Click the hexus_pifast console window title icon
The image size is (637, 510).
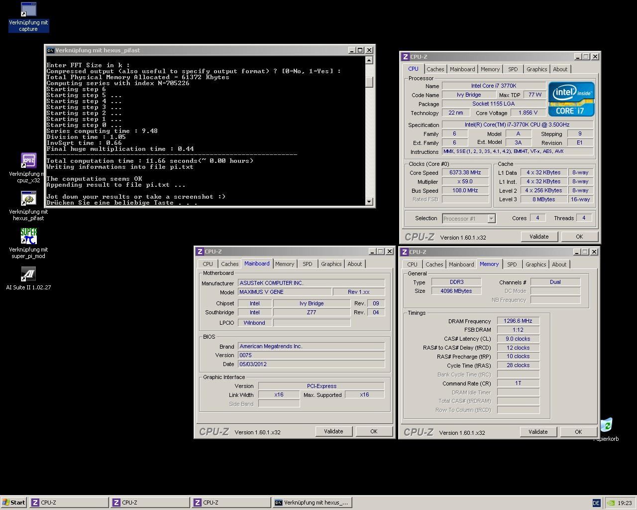(x=50, y=50)
